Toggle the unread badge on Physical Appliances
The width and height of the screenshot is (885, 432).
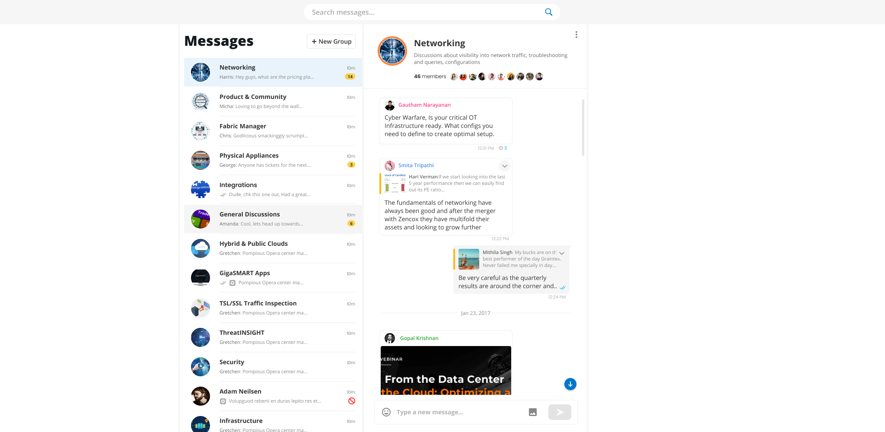tap(351, 165)
